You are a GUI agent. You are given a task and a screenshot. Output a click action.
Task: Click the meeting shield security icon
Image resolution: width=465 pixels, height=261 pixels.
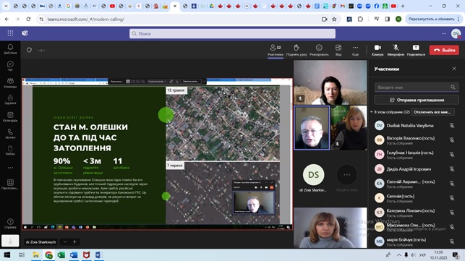[29, 50]
